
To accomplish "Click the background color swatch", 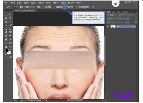I will point(9,53).
